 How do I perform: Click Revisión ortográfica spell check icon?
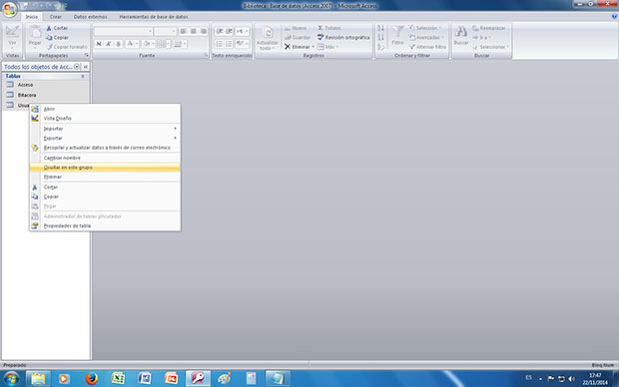(320, 37)
